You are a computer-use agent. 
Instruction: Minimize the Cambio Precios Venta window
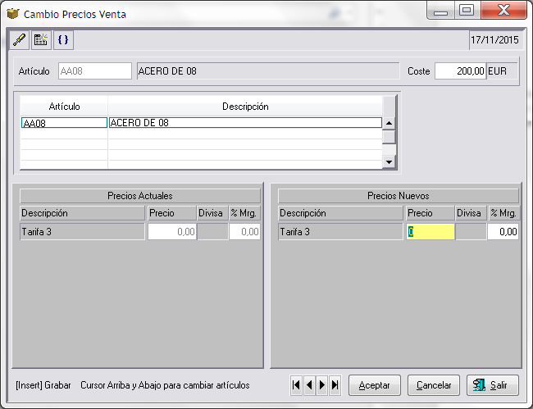pos(441,10)
